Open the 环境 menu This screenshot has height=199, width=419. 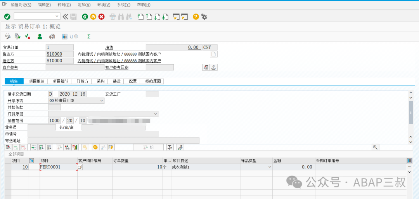(x=104, y=5)
